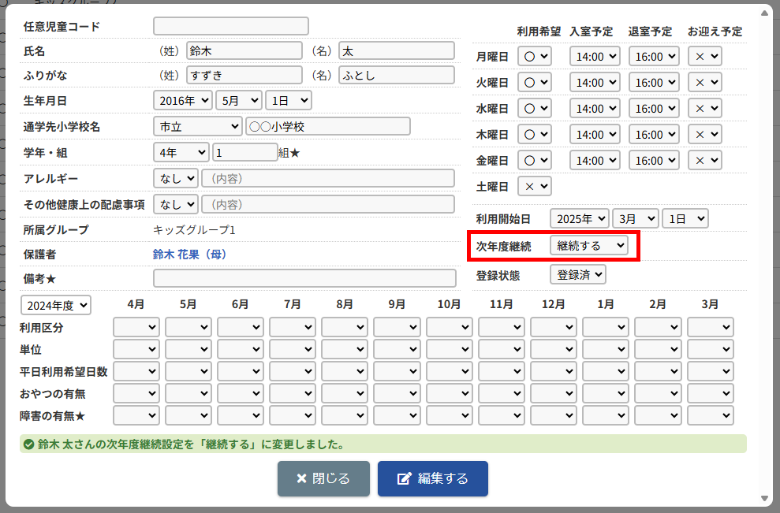The image size is (780, 513).
Task: Open the 登録状態 dropdown
Action: tap(577, 274)
